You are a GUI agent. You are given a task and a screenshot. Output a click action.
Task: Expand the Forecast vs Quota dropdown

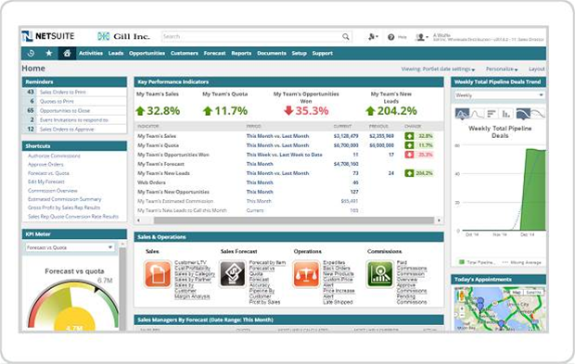pos(70,247)
